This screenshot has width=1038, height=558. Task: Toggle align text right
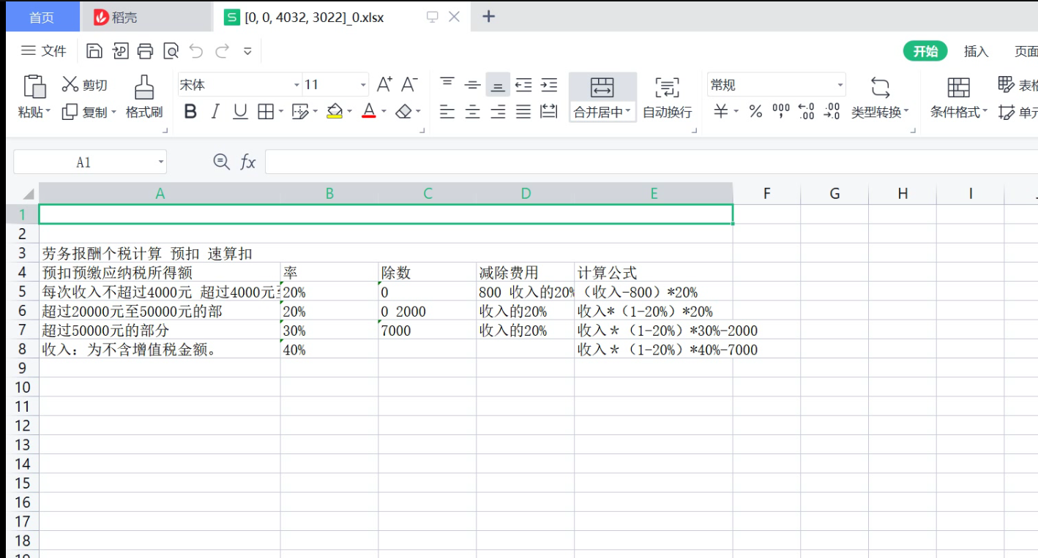tap(498, 112)
